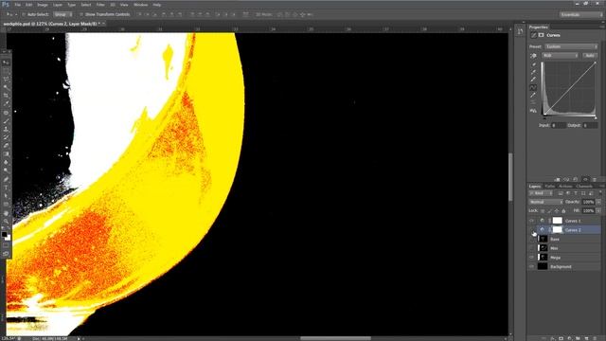This screenshot has height=341, width=606.
Task: Pick the Curves on-image adjustment tool
Action: tap(533, 56)
